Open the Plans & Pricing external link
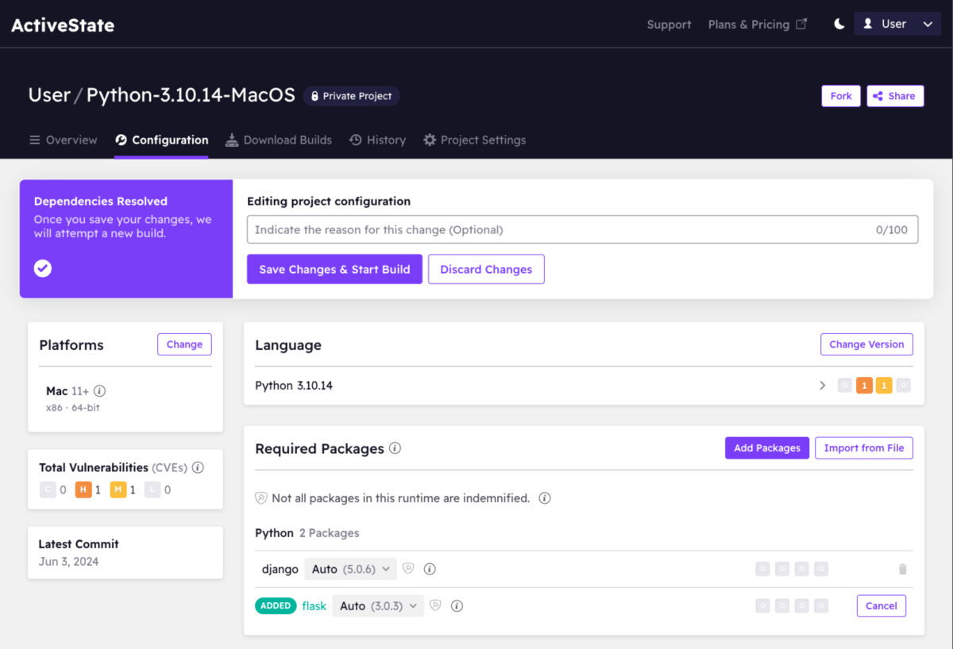Image resolution: width=953 pixels, height=649 pixels. pos(757,25)
